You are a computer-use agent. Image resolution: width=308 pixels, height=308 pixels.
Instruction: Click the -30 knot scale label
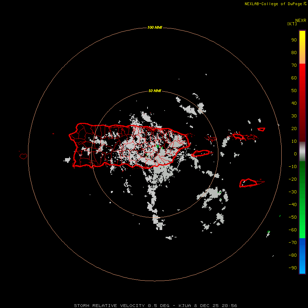tap(293, 192)
